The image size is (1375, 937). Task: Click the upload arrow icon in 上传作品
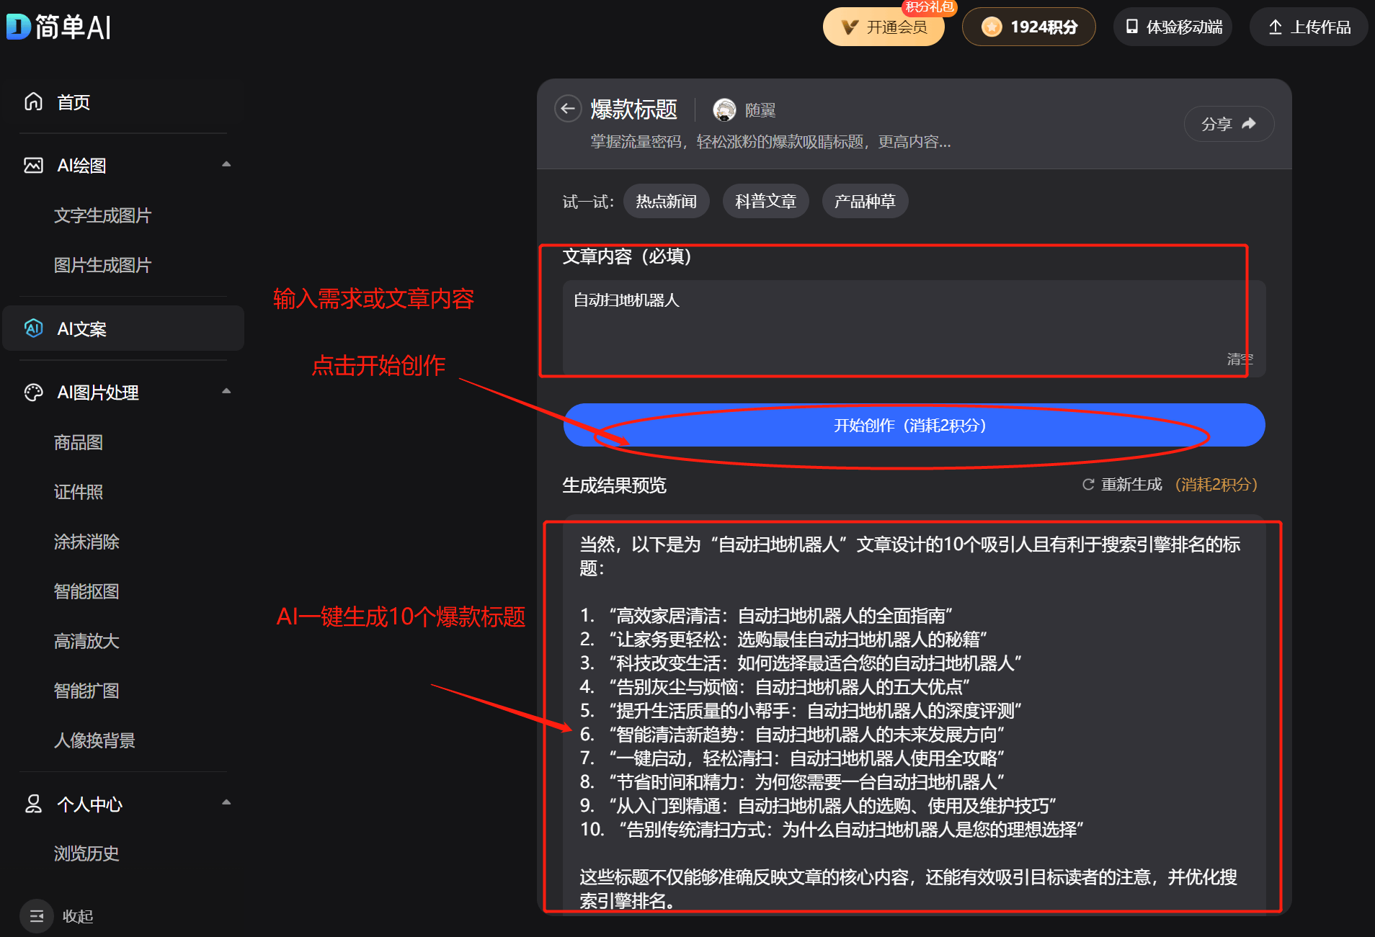pos(1275,27)
